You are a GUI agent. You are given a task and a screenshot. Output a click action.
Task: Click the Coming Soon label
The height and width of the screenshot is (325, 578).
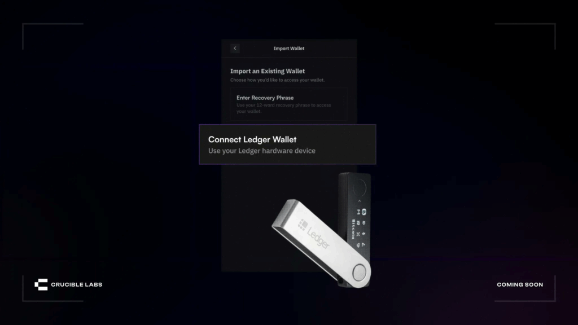click(520, 284)
